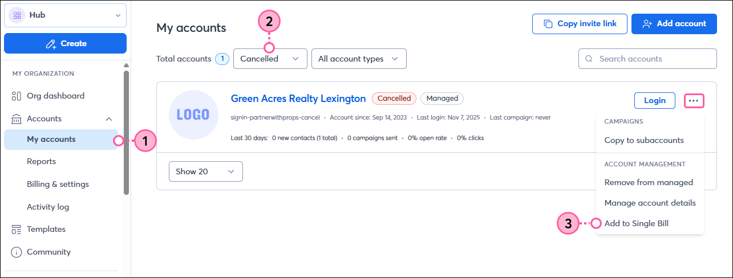This screenshot has height=278, width=733.
Task: Click the Hub grid icon
Action: click(17, 15)
